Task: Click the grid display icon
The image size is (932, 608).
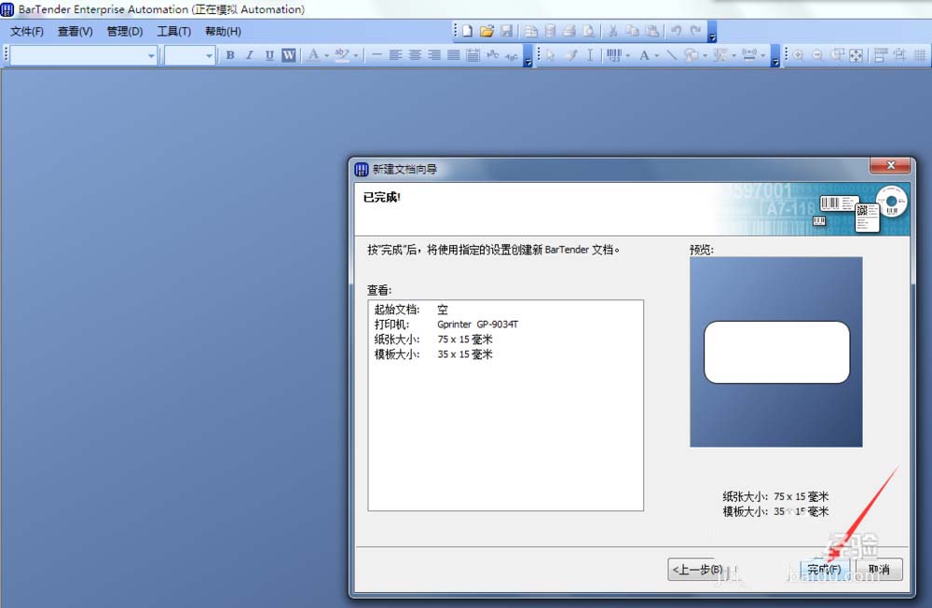Action: (x=920, y=55)
